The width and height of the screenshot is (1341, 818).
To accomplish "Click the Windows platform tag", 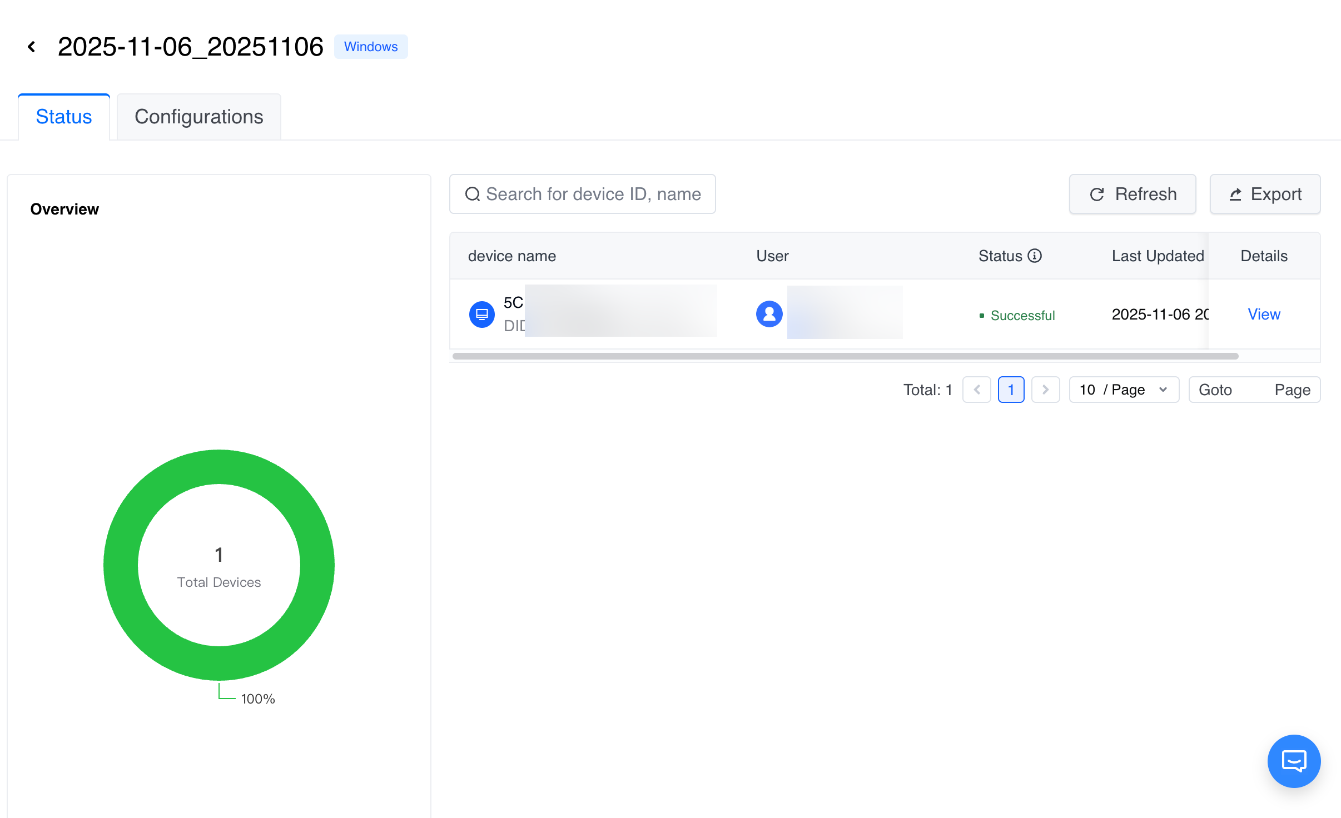I will [371, 47].
